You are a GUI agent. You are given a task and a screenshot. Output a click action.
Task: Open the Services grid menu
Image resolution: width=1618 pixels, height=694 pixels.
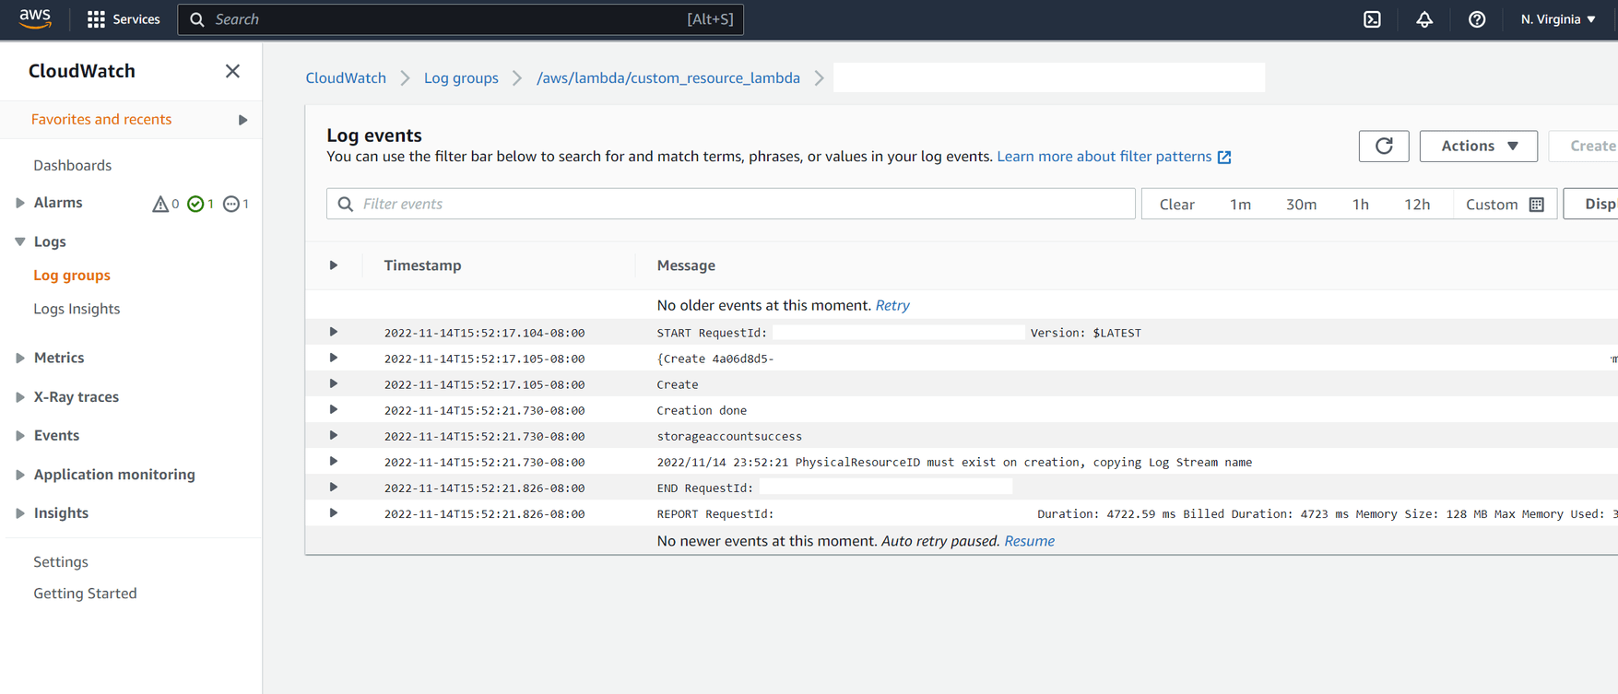click(x=124, y=19)
